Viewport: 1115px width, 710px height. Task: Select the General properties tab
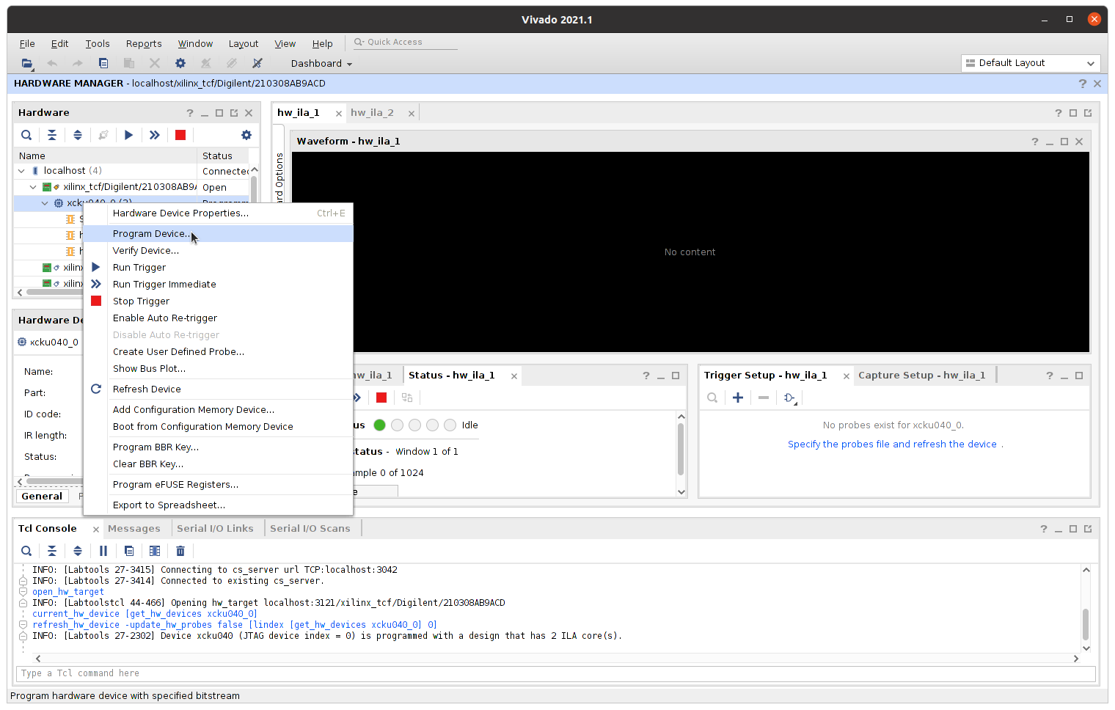click(42, 497)
